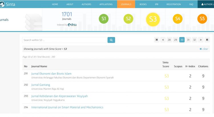Open International Journal on Smart Material and Mechatronics
The image size is (214, 117).
pos(67,107)
